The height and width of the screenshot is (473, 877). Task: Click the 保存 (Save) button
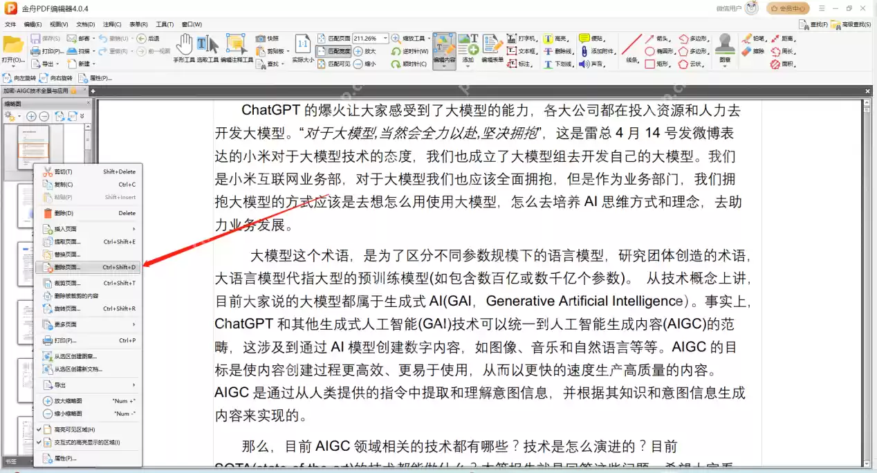[40, 39]
